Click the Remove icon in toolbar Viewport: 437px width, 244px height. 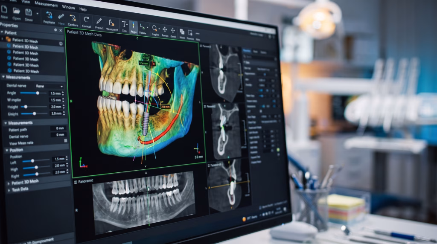click(x=190, y=32)
